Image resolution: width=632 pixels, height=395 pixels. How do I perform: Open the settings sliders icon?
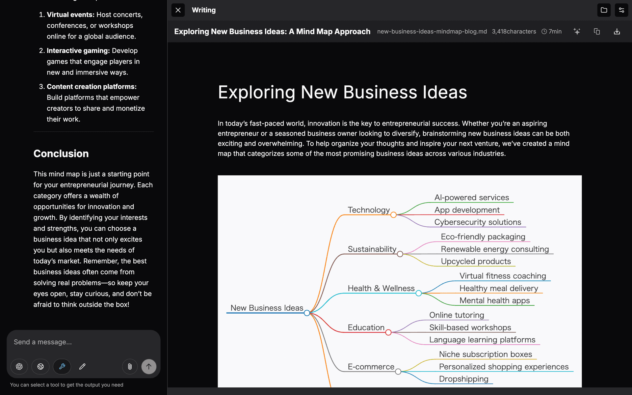click(621, 10)
